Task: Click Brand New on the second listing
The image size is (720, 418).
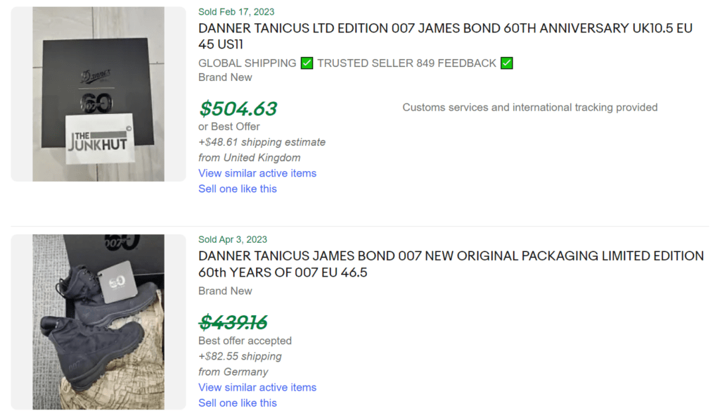Action: (225, 291)
